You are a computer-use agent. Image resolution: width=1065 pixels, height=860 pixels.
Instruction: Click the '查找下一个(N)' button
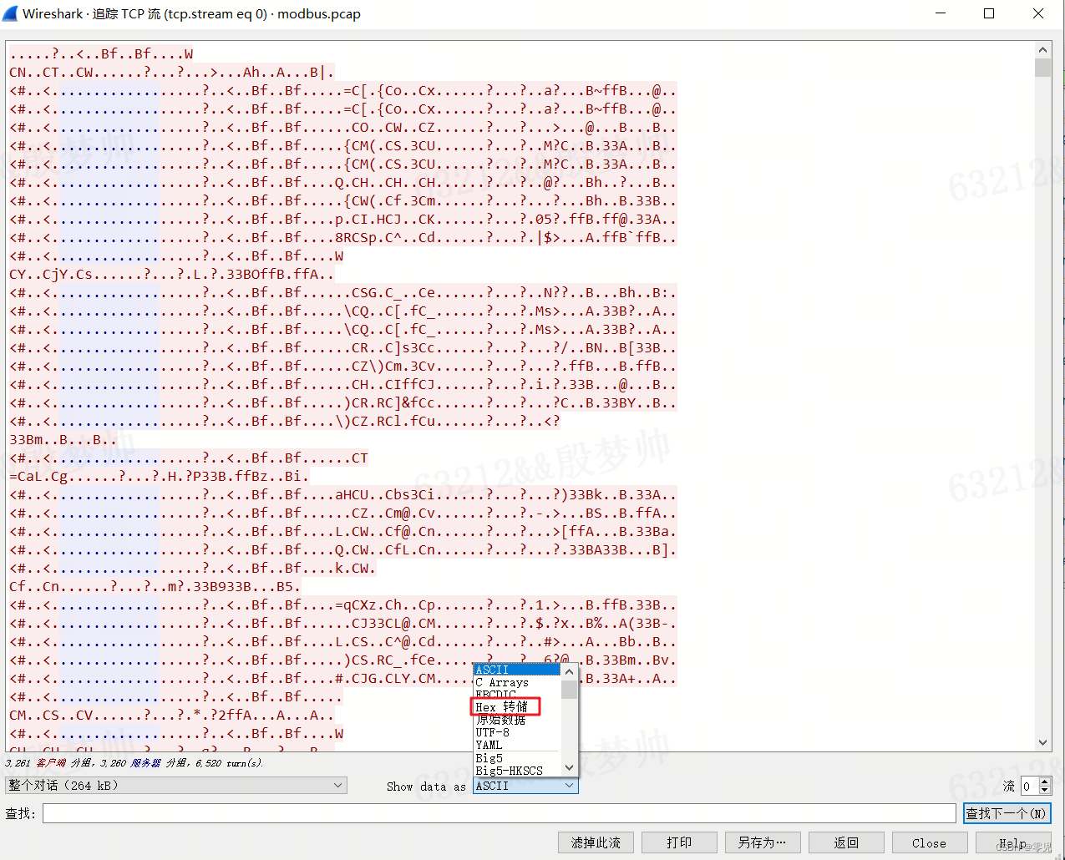tap(1007, 812)
